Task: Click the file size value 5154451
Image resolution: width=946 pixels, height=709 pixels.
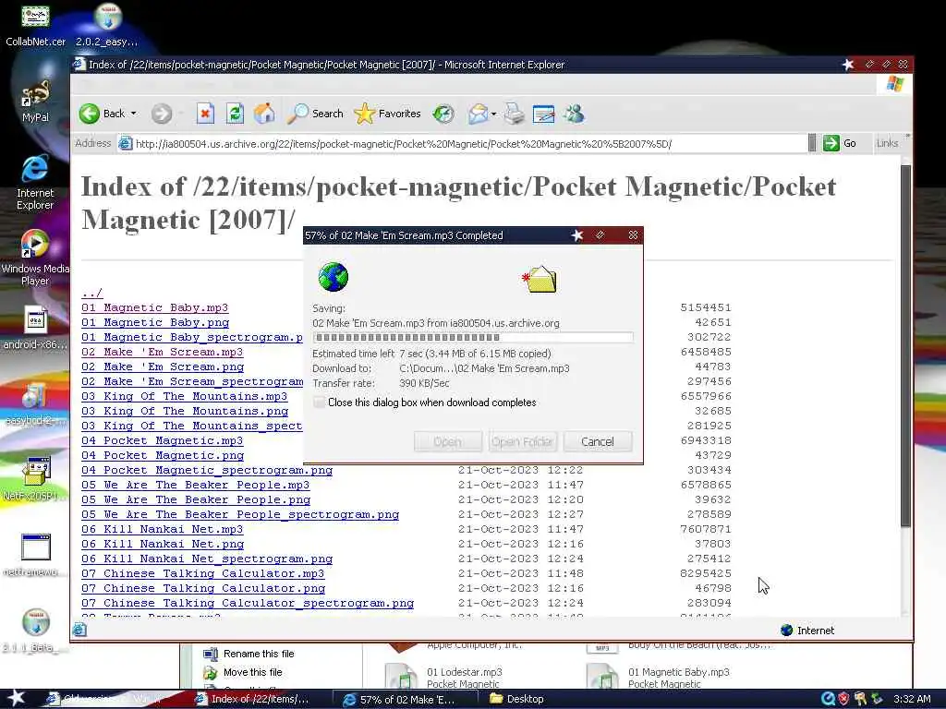Action: [x=705, y=307]
